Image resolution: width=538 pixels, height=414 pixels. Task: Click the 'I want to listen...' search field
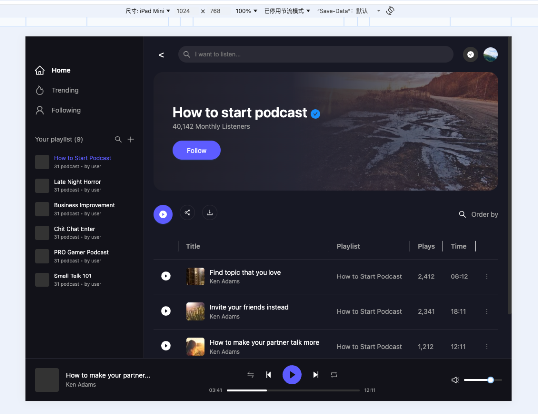coord(316,54)
